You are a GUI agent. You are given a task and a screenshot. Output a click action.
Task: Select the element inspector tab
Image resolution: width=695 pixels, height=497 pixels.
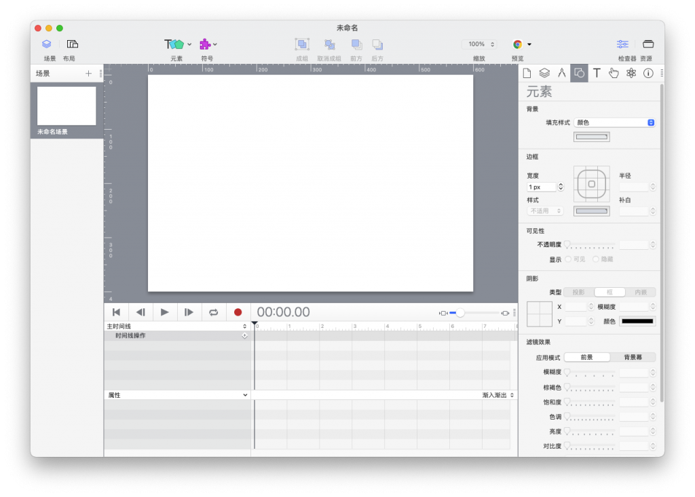point(579,73)
